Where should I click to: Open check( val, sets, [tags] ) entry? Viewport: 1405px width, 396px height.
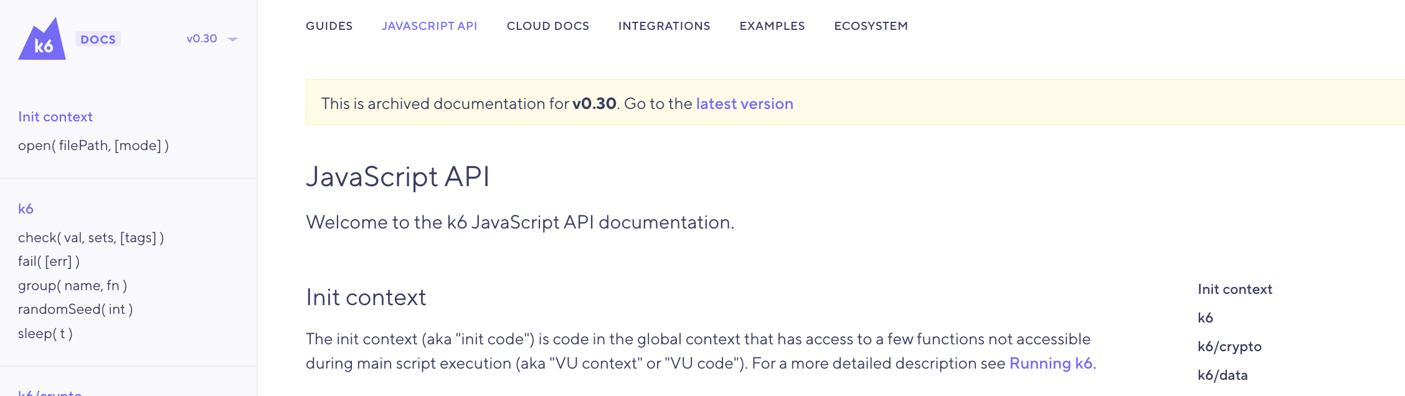91,237
